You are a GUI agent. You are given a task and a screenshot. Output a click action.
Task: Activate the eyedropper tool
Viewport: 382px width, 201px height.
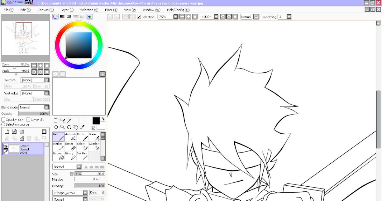82,127
